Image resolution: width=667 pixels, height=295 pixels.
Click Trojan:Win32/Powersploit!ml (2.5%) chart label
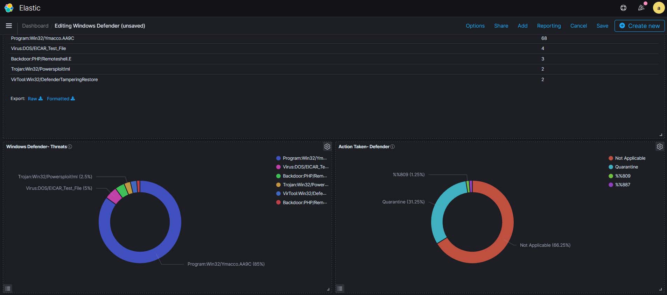point(55,177)
